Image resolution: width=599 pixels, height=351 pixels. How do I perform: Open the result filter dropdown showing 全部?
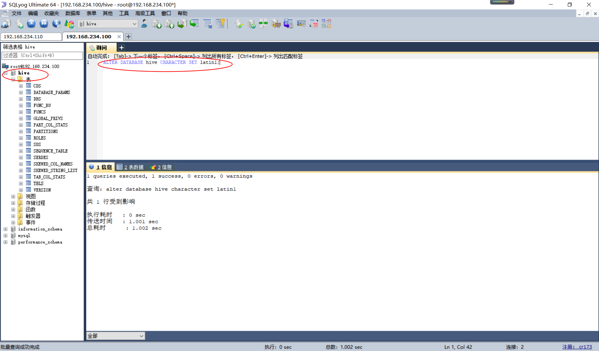pyautogui.click(x=141, y=335)
